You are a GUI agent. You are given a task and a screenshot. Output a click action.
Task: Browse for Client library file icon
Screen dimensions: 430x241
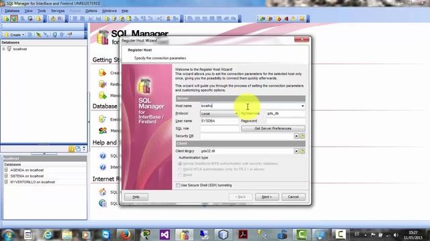[302, 151]
